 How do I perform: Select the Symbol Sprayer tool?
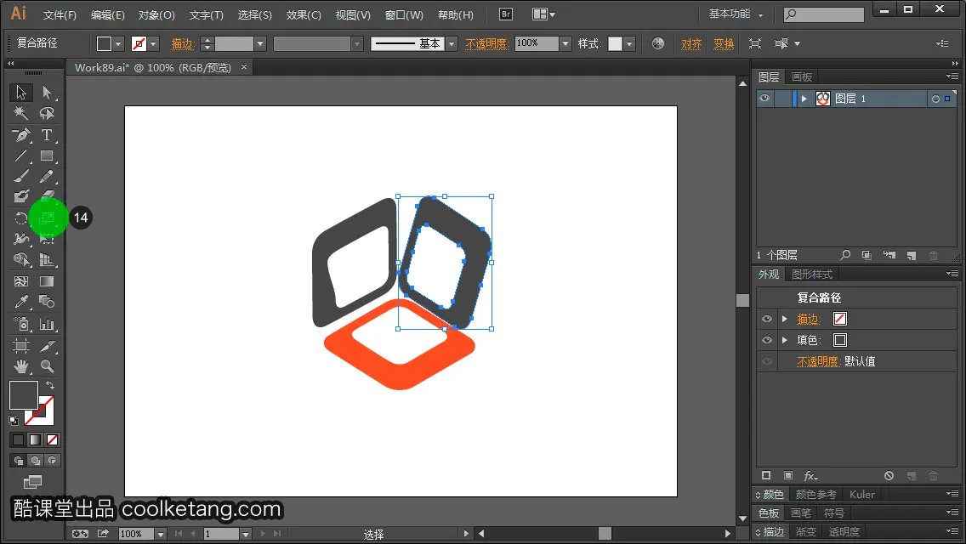pyautogui.click(x=21, y=324)
